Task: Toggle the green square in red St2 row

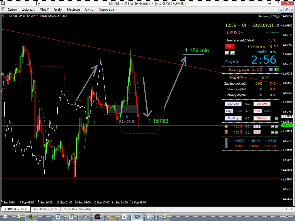Action: [277, 132]
